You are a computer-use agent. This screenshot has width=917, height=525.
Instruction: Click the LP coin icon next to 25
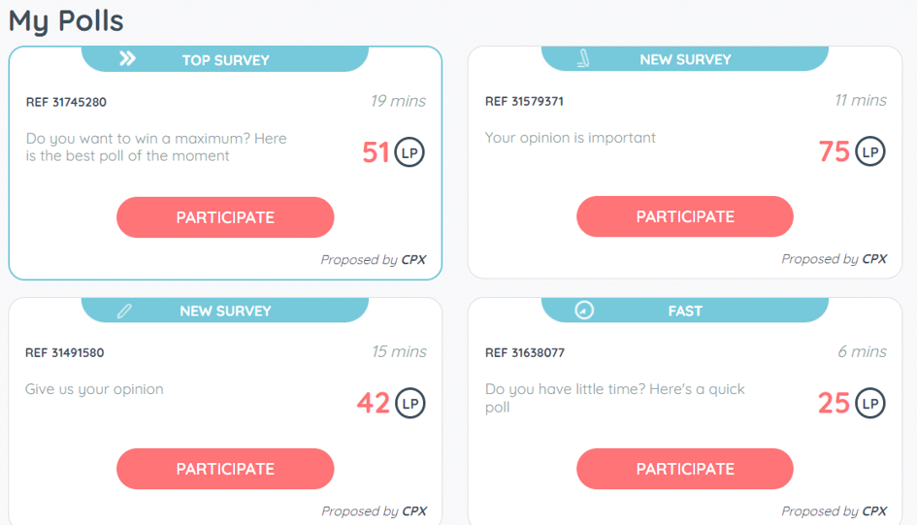tap(870, 404)
